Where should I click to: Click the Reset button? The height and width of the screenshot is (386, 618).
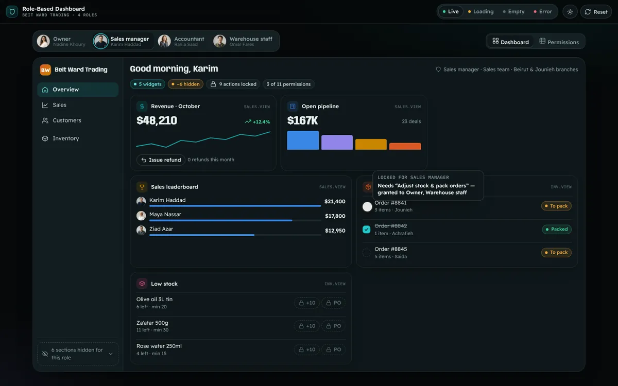pyautogui.click(x=596, y=11)
